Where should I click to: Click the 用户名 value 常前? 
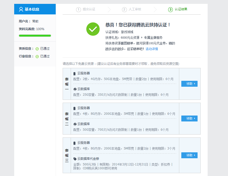[35, 21]
